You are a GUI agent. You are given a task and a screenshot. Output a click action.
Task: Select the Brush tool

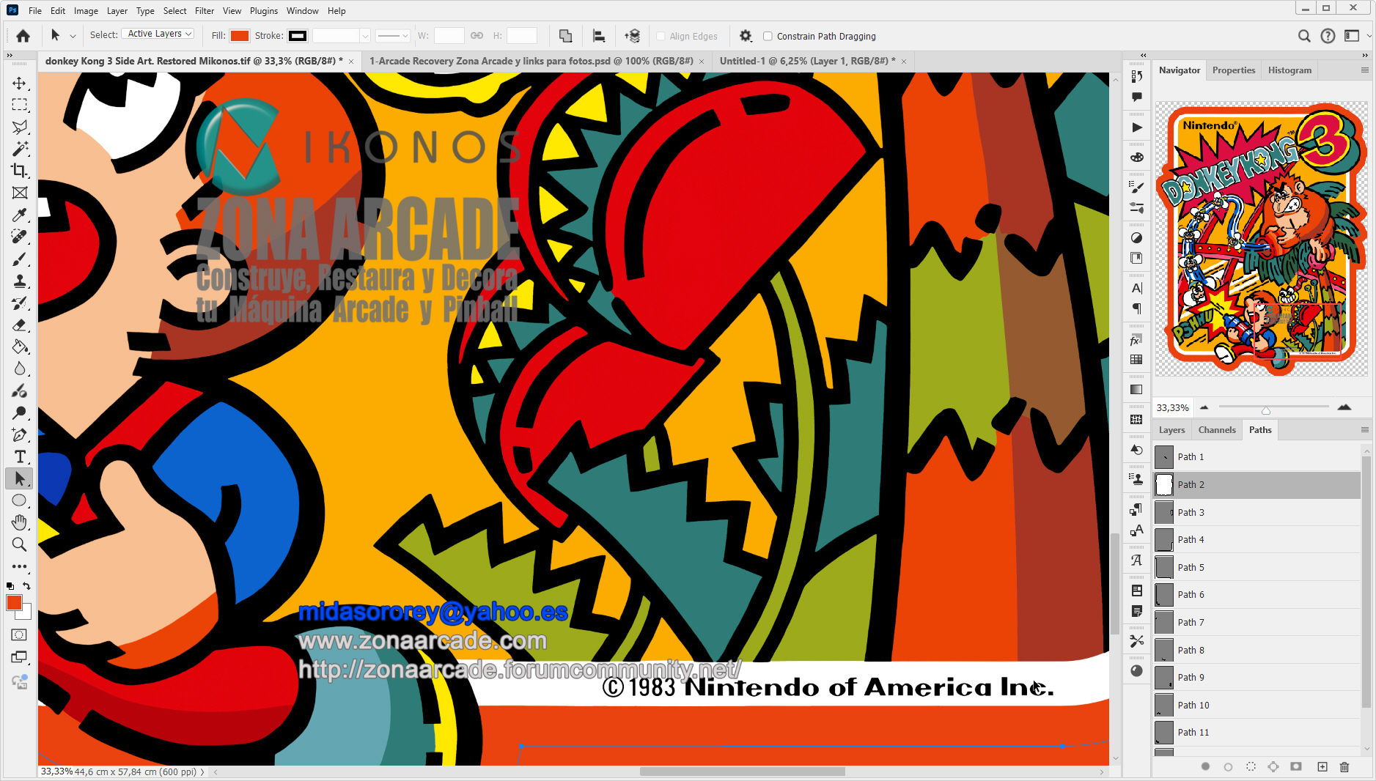pos(20,259)
